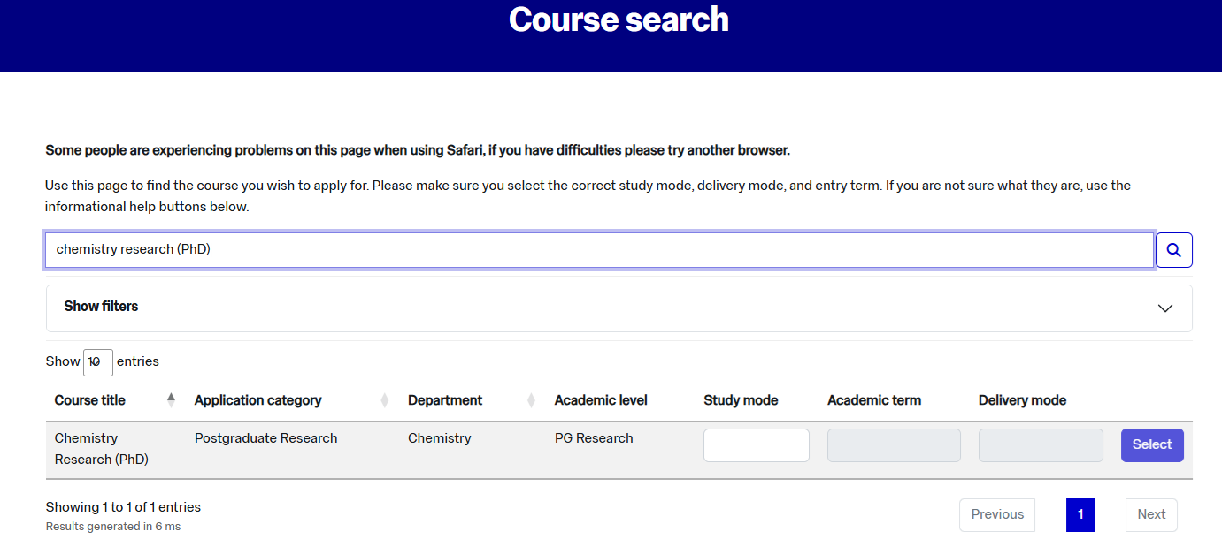The image size is (1222, 547).
Task: Expand the Show filters panel chevron
Action: point(1164,308)
